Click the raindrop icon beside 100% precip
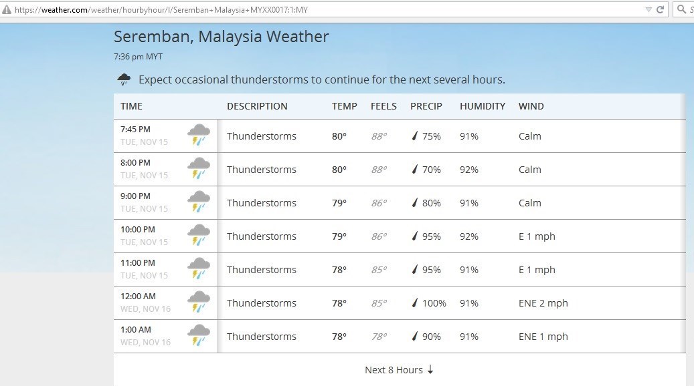Image resolution: width=694 pixels, height=386 pixels. pyautogui.click(x=415, y=303)
